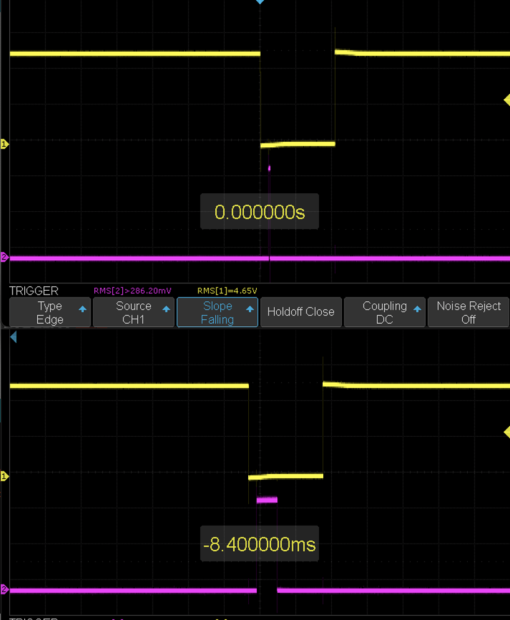Screen dimensions: 510x620
Task: Click the RMS[1]=4.65V measurement label
Action: 228,290
